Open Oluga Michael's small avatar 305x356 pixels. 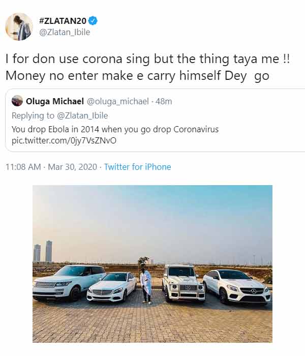pyautogui.click(x=17, y=101)
